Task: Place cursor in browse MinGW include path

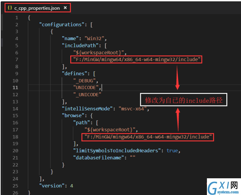Action: click(x=147, y=137)
